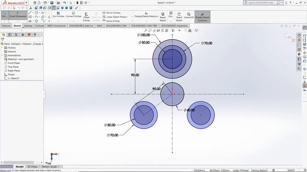Viewport: 307px width, 172px height.
Task: Click the Zoom to Fit icon
Action: click(145, 31)
